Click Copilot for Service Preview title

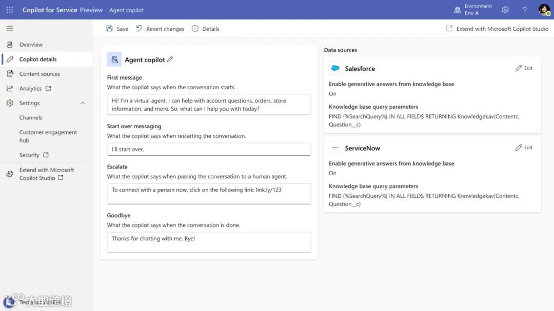pos(63,10)
